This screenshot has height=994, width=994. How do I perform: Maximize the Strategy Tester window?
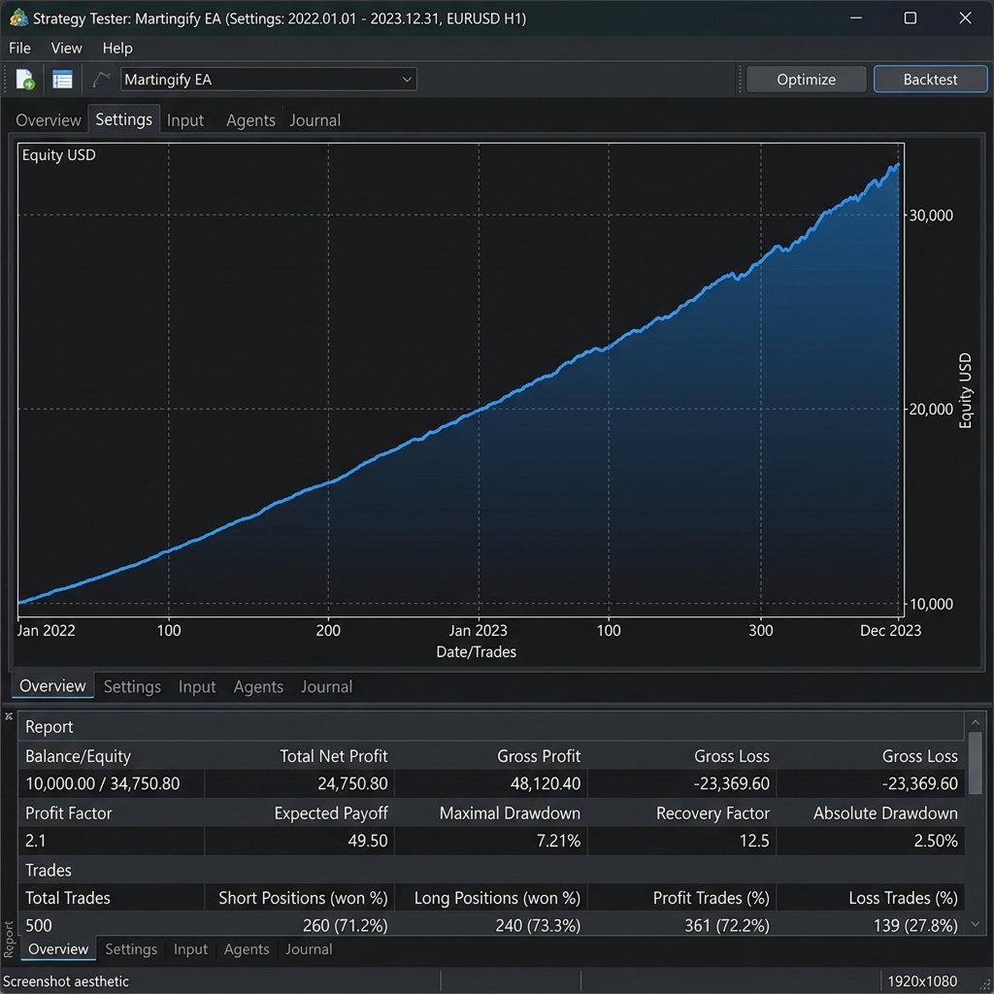[x=910, y=17]
